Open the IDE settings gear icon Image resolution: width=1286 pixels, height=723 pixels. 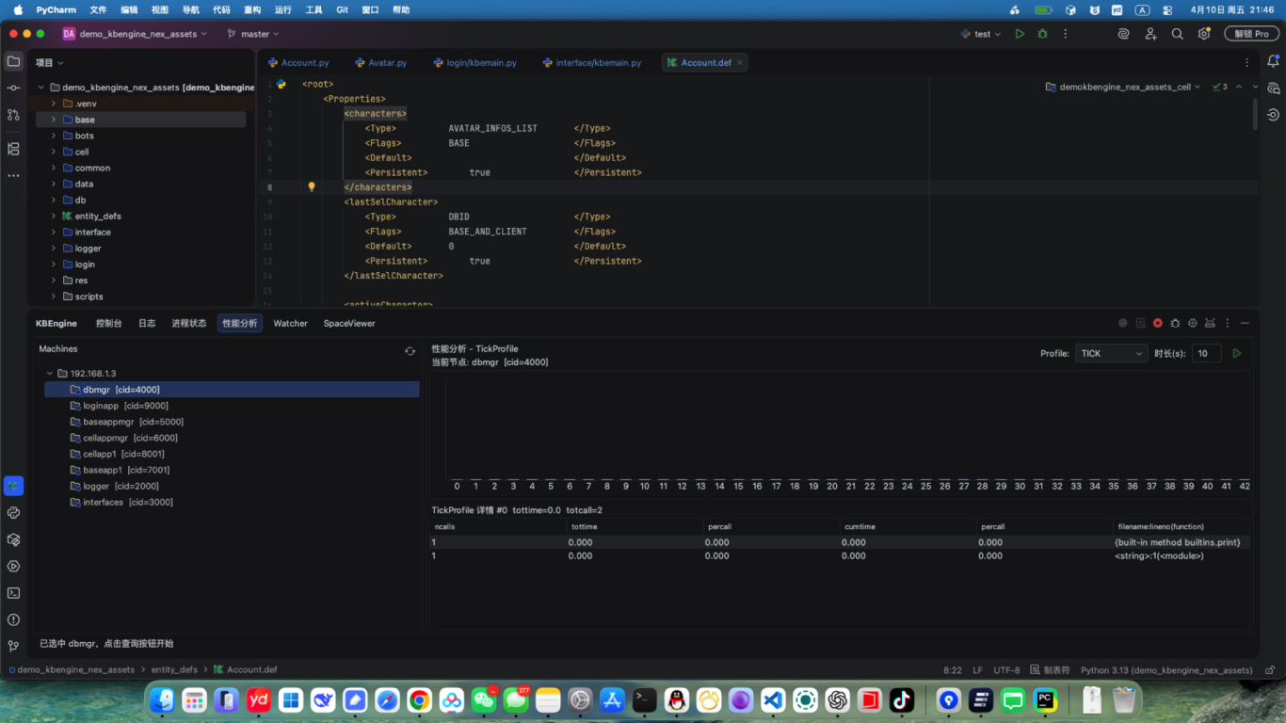pyautogui.click(x=1203, y=34)
